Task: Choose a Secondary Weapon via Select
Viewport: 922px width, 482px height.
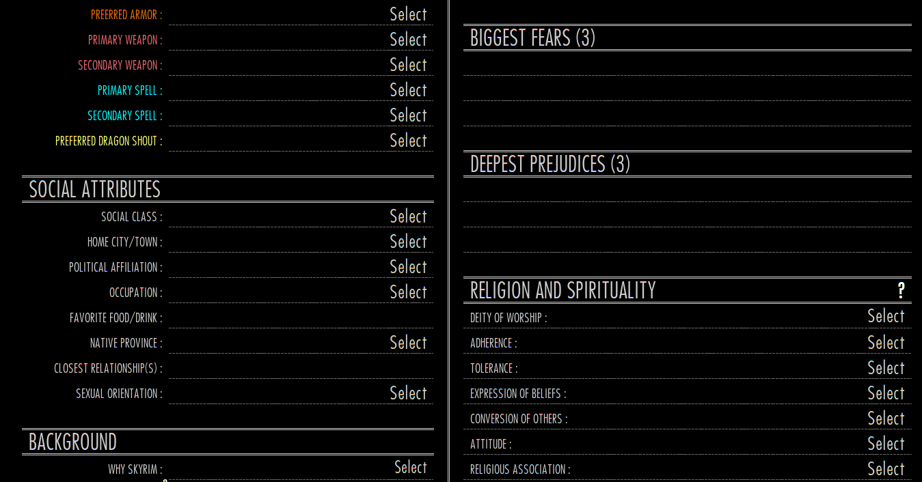Action: click(408, 65)
